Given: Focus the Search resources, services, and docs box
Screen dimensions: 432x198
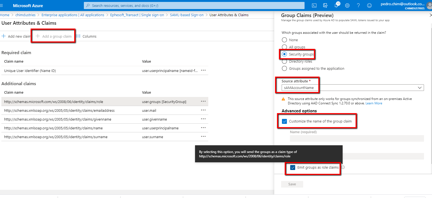Looking at the screenshot, I should click(194, 5).
